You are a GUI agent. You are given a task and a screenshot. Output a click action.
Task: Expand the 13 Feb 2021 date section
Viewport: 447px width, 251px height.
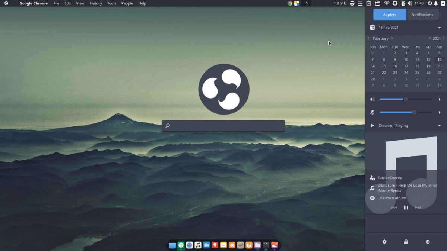(439, 27)
